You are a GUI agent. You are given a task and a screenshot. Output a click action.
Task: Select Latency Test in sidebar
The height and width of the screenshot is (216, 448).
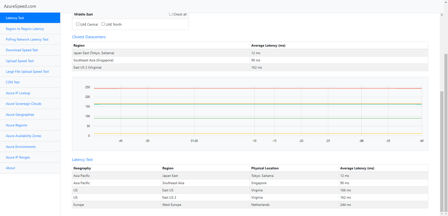coord(30,18)
